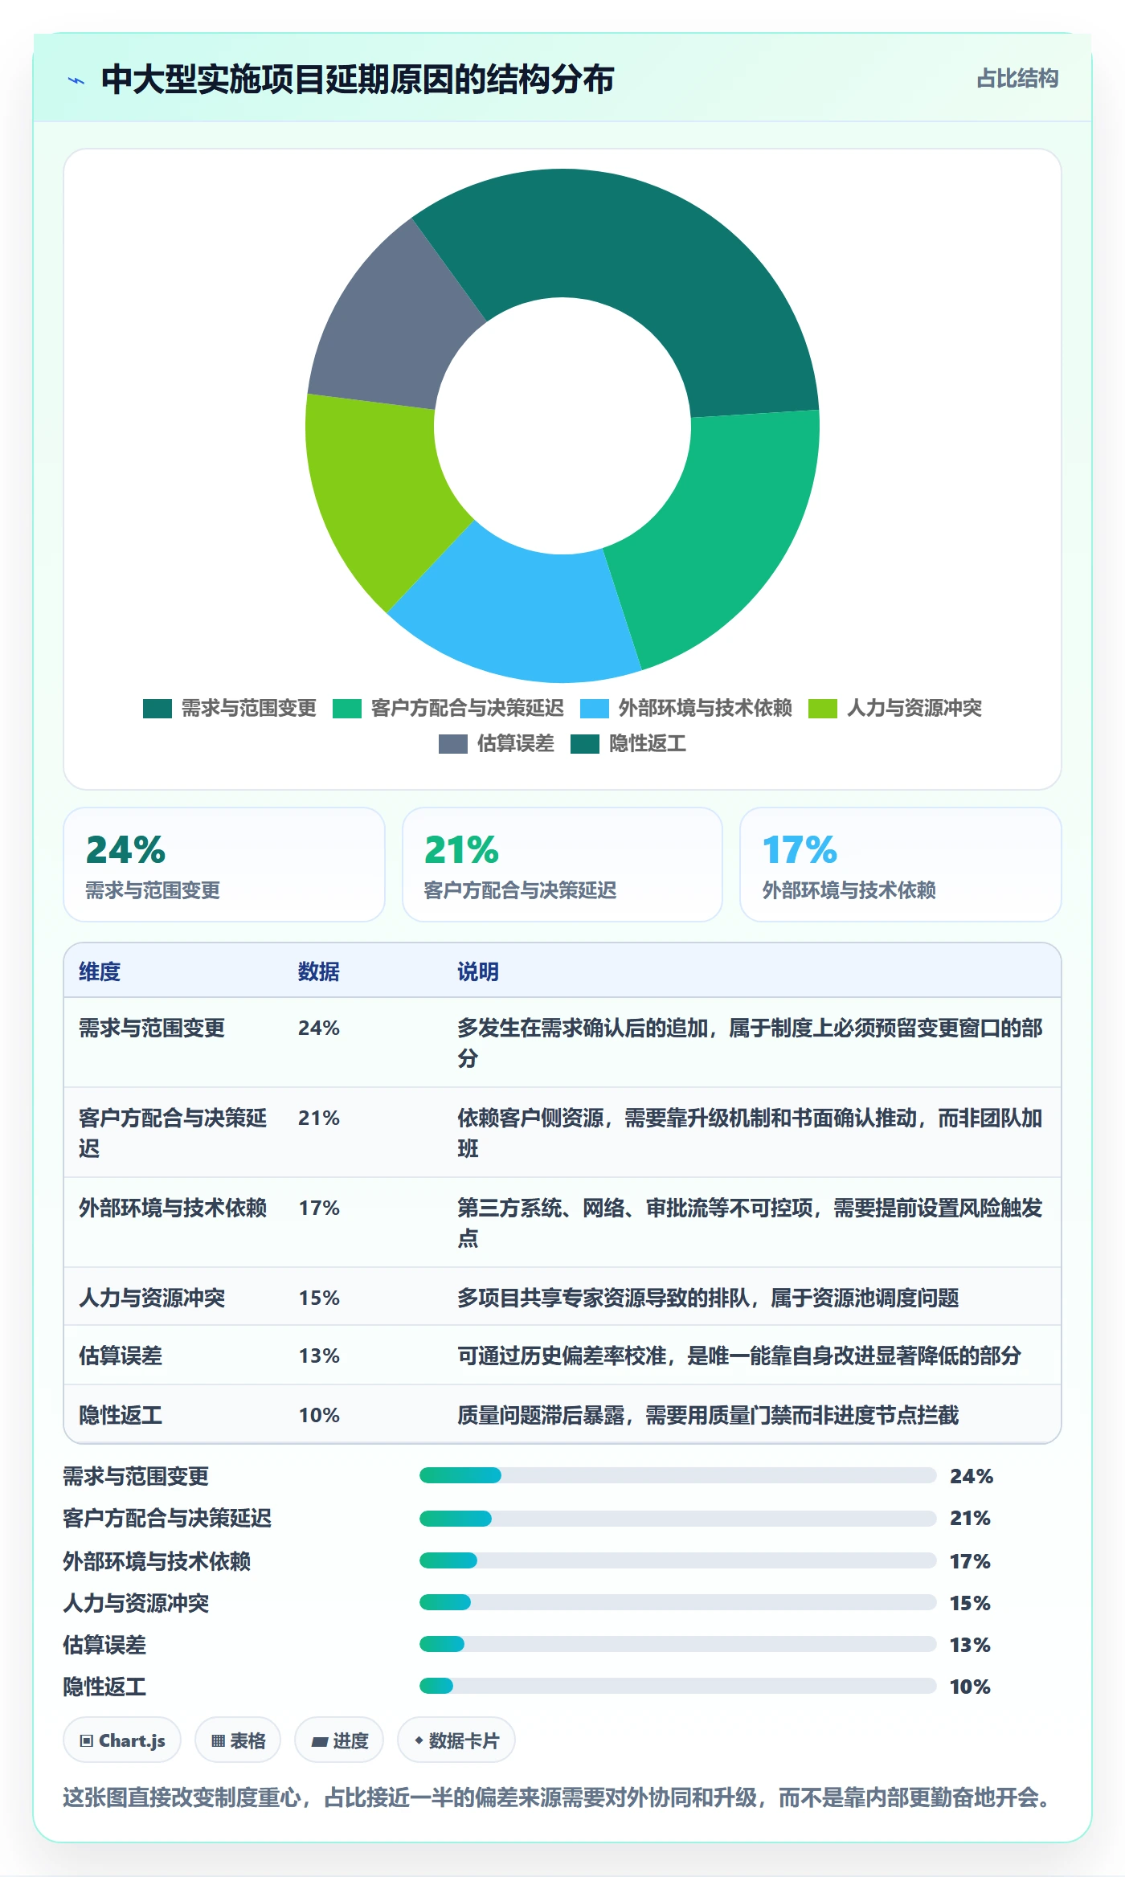Select the table description starting "可通过历史偏差率校准"

pyautogui.click(x=739, y=1356)
